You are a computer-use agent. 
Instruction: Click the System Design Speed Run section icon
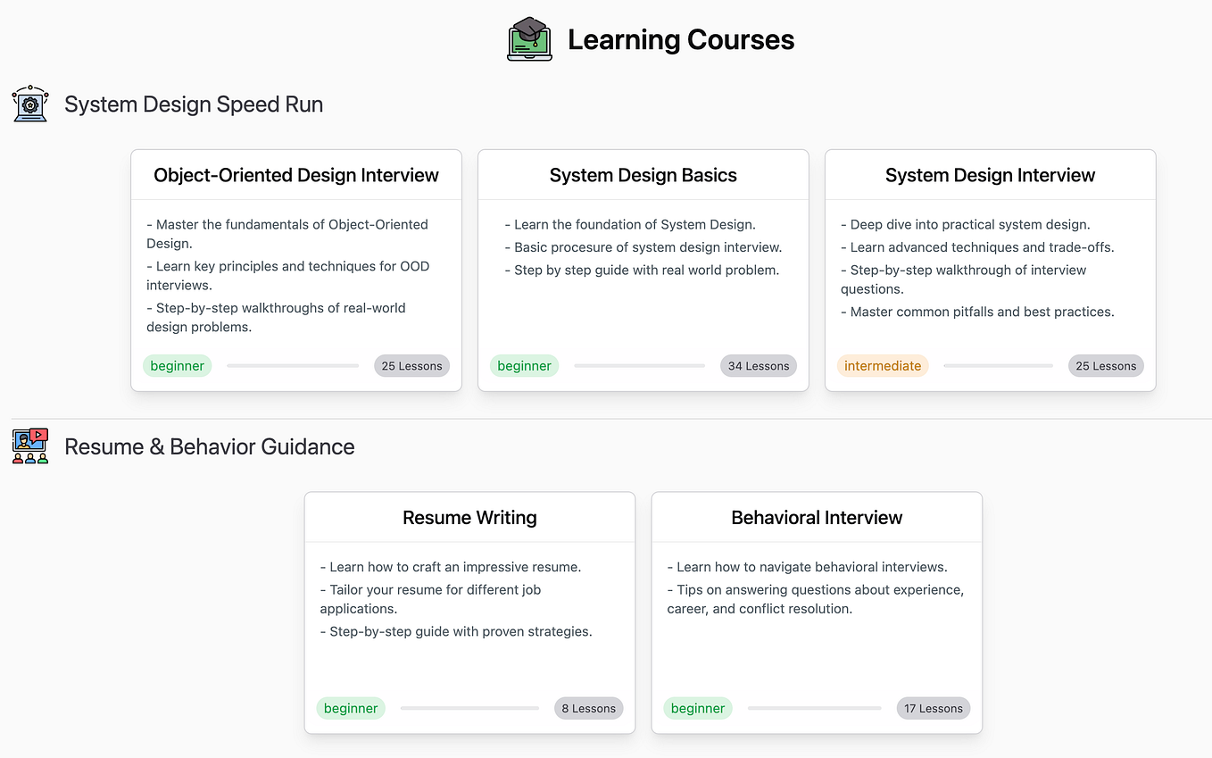29,104
